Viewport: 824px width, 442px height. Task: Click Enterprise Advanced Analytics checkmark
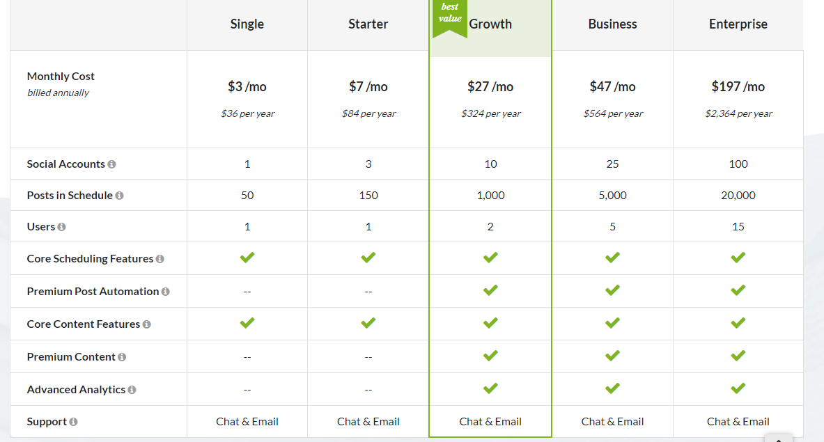click(x=738, y=388)
